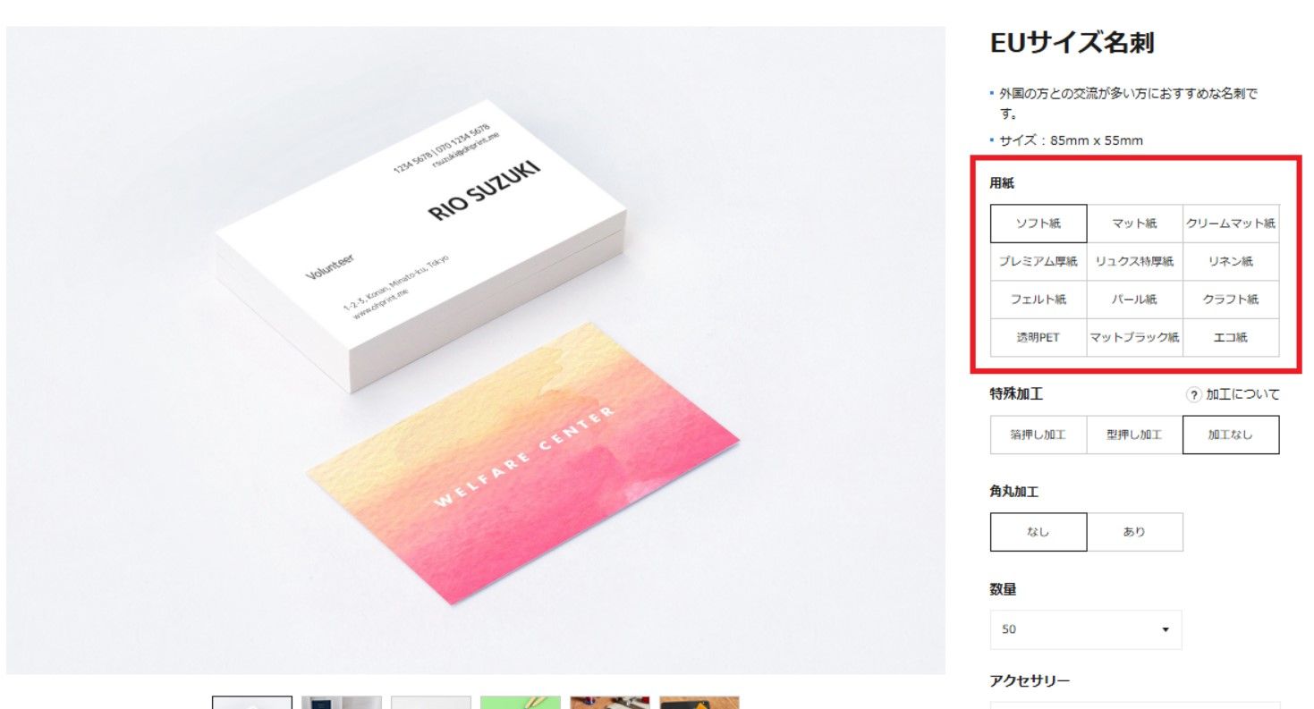Choose クリームマット紙 paper type
Screen dimensions: 1314x709
[x=1231, y=224]
